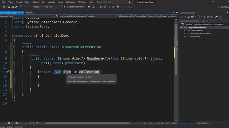Image resolution: width=229 pixels, height=128 pixels.
Task: Click the red error count indicator in the status strip
Action: [10, 123]
